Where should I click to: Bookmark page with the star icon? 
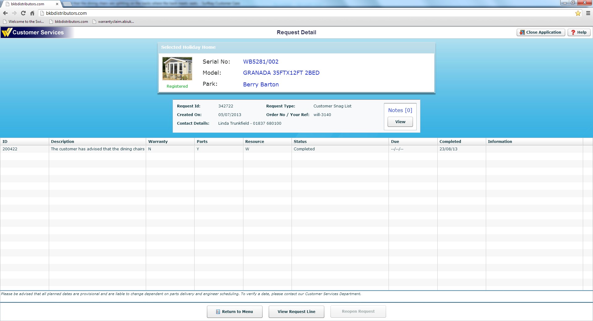click(578, 13)
